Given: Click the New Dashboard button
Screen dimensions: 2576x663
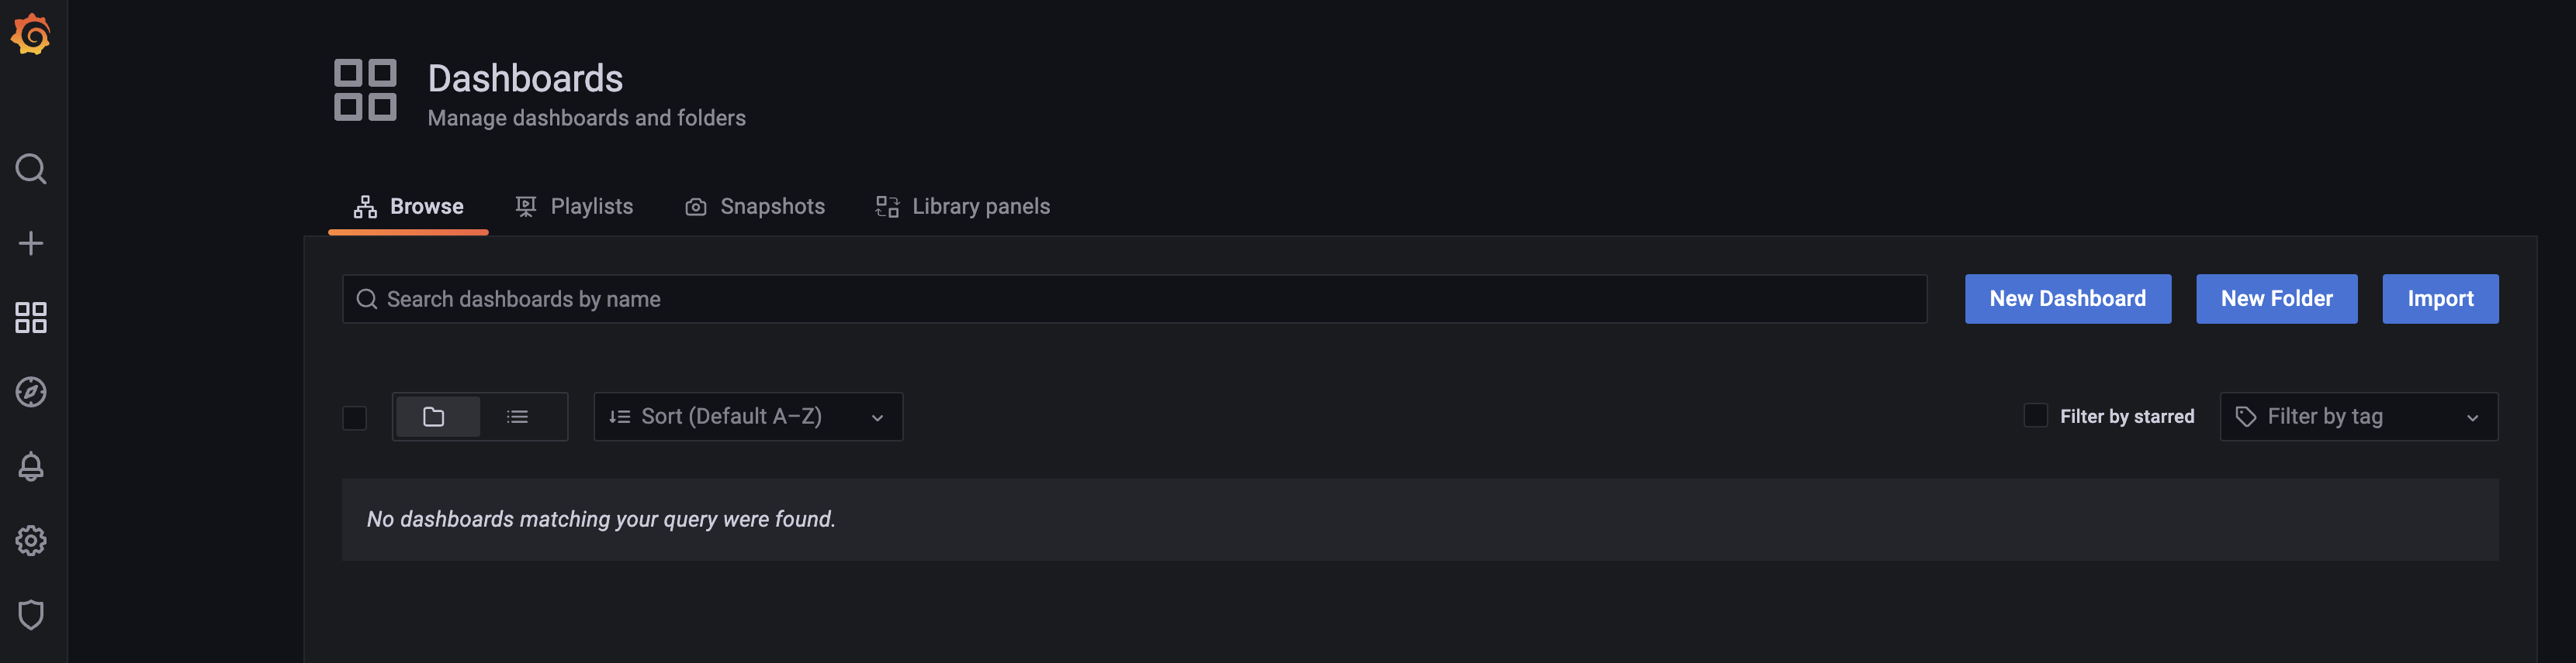Looking at the screenshot, I should (2067, 298).
